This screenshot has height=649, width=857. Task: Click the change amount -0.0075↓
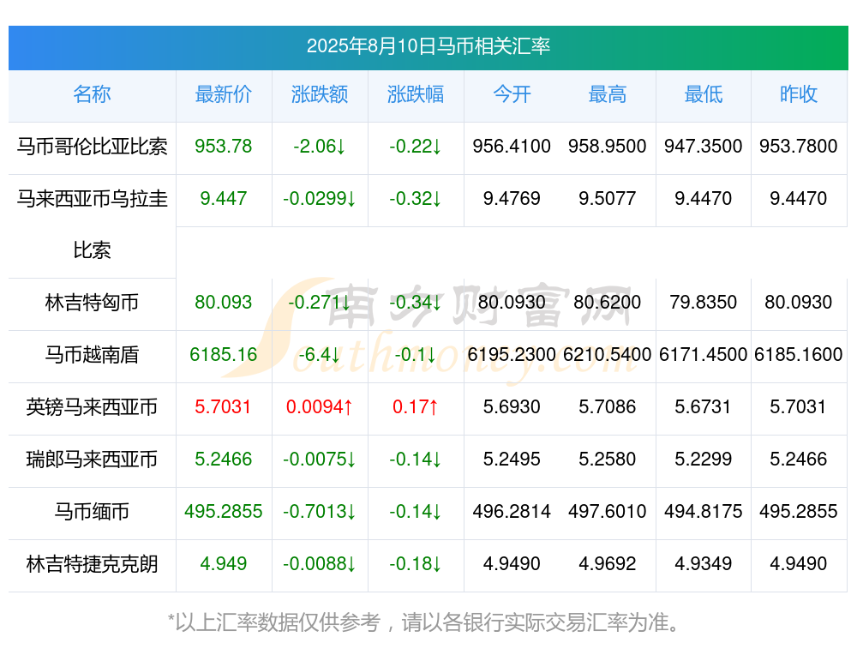pos(320,460)
